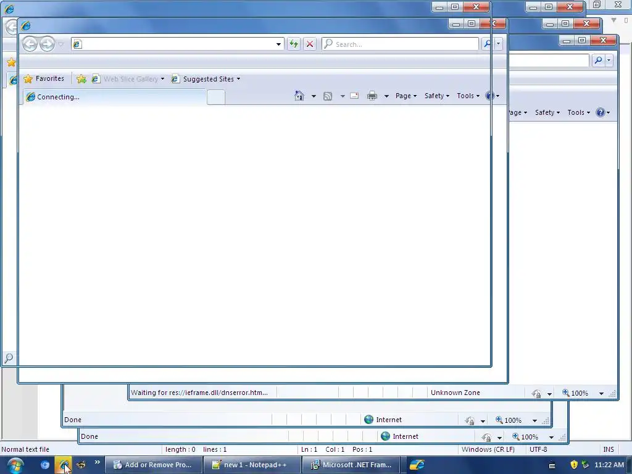This screenshot has width=632, height=474.
Task: Click the 'Ln : 1 Col : 1 Pos : 1' status entry
Action: click(336, 449)
